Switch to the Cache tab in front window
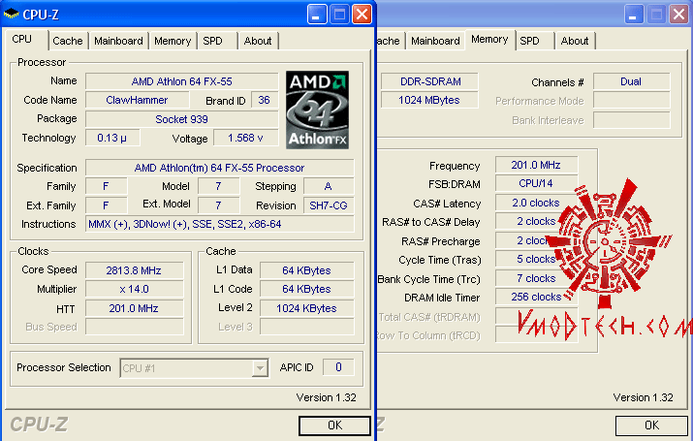Screen dimensions: 693x441 (x=68, y=41)
